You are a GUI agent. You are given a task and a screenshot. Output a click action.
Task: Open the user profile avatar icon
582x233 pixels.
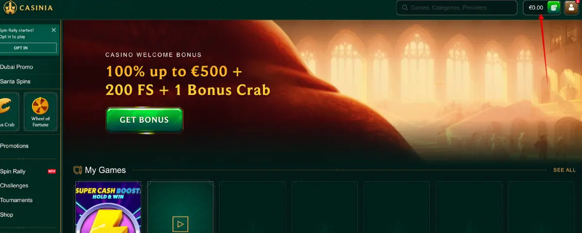coord(571,8)
